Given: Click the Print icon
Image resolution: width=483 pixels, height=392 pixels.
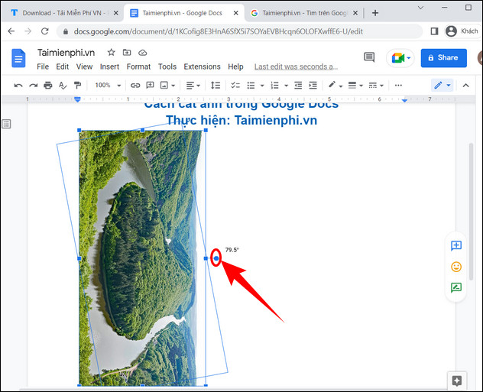Looking at the screenshot, I should [47, 86].
